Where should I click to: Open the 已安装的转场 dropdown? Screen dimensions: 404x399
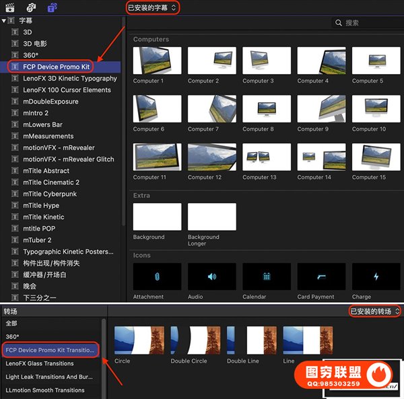pyautogui.click(x=374, y=312)
